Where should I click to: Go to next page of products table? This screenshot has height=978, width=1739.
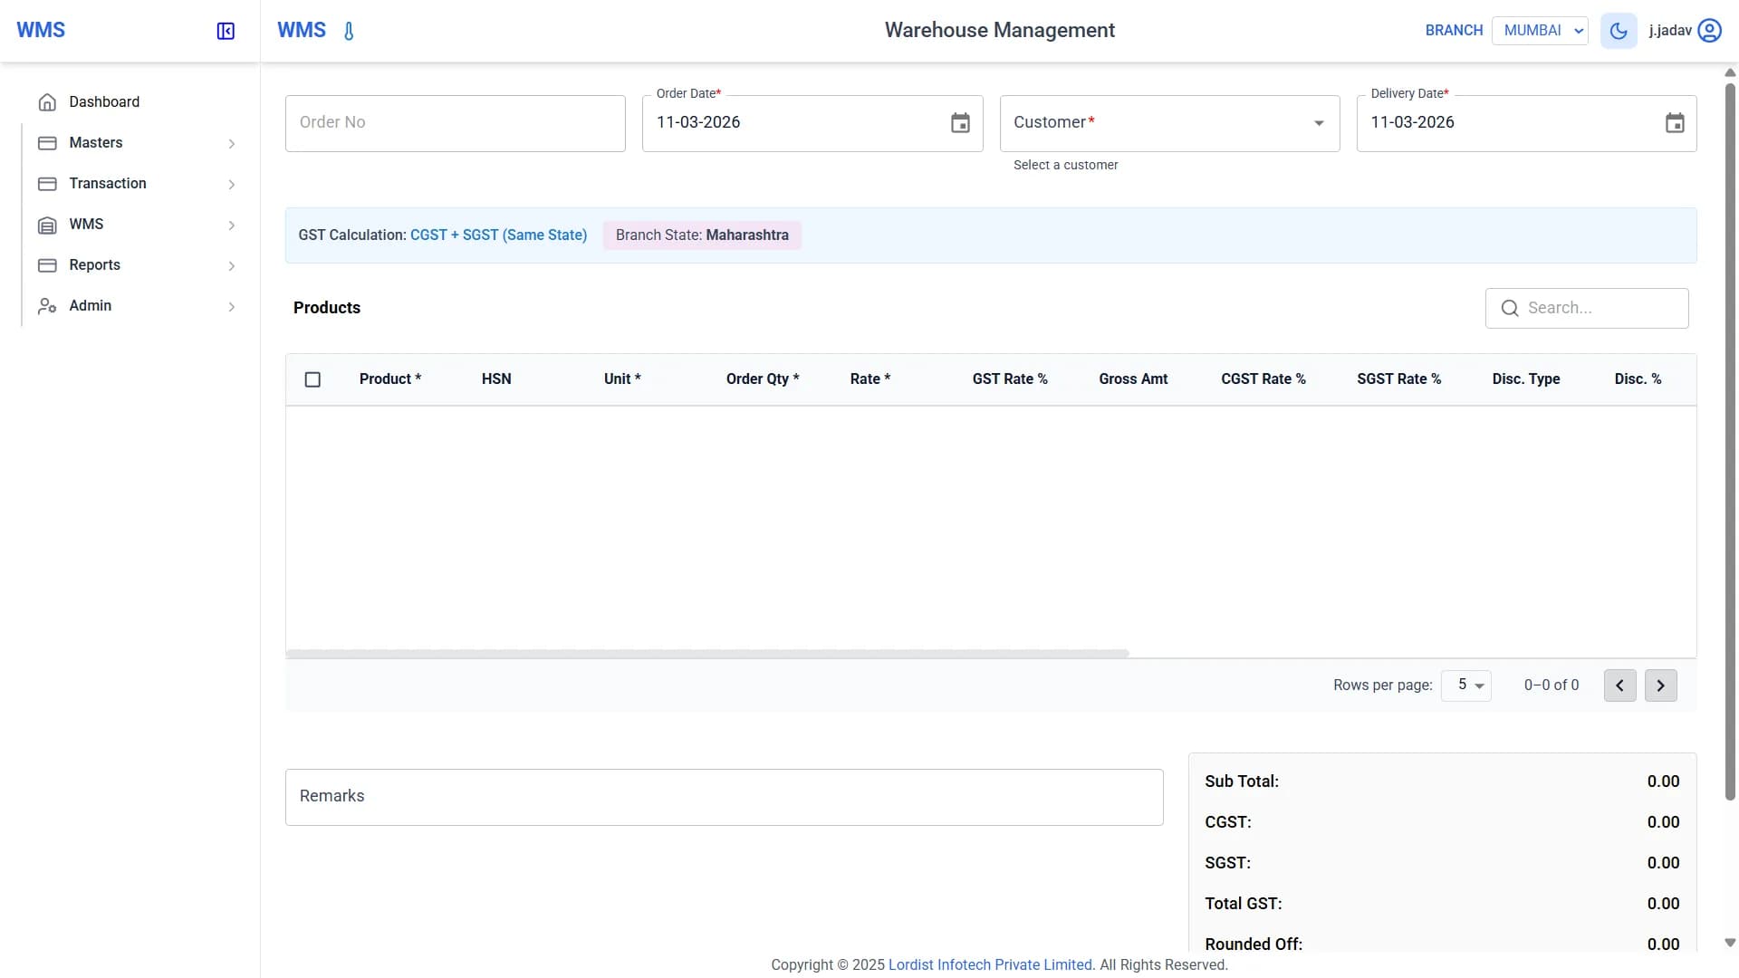pyautogui.click(x=1660, y=686)
